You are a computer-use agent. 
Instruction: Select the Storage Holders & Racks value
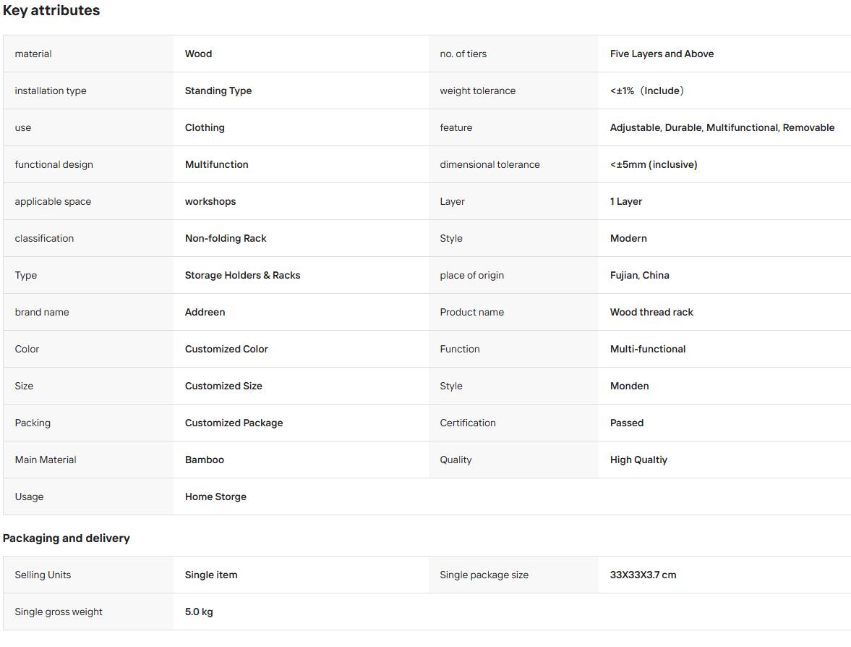pos(242,276)
